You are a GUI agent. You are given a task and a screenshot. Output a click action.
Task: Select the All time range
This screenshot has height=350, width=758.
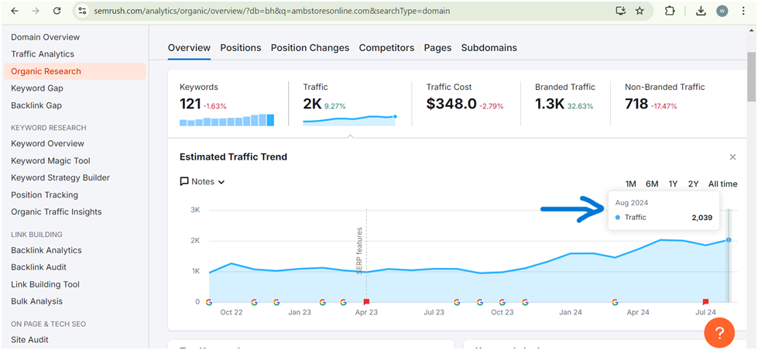(x=723, y=184)
